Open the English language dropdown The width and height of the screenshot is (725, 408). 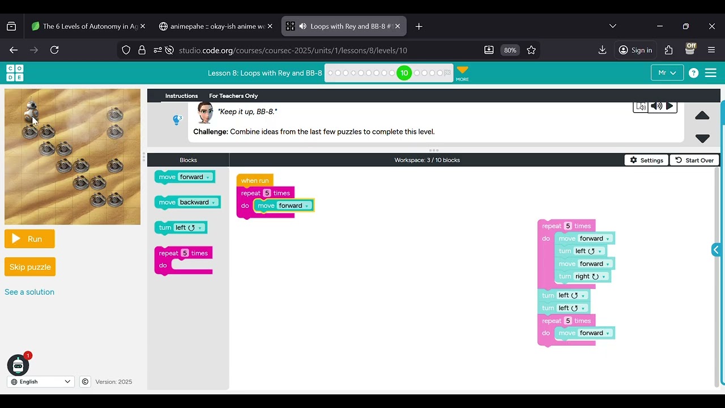pos(40,381)
